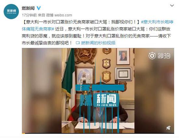Click the carved horse crest in video
This screenshot has width=179, height=138.
click(85, 55)
